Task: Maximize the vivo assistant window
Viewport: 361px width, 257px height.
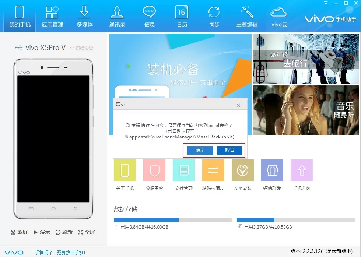Action: pos(346,3)
